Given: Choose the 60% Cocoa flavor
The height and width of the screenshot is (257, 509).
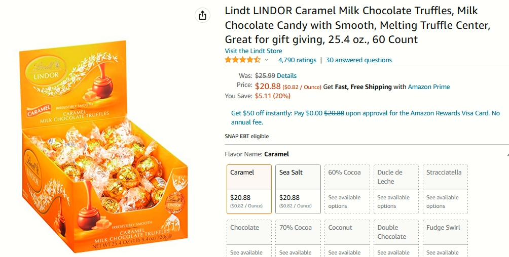Looking at the screenshot, I should coord(347,189).
